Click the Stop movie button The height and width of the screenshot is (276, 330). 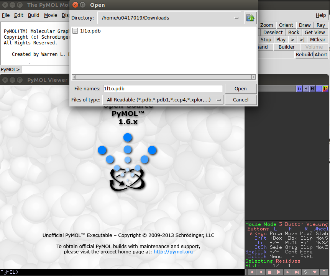coord(266,40)
